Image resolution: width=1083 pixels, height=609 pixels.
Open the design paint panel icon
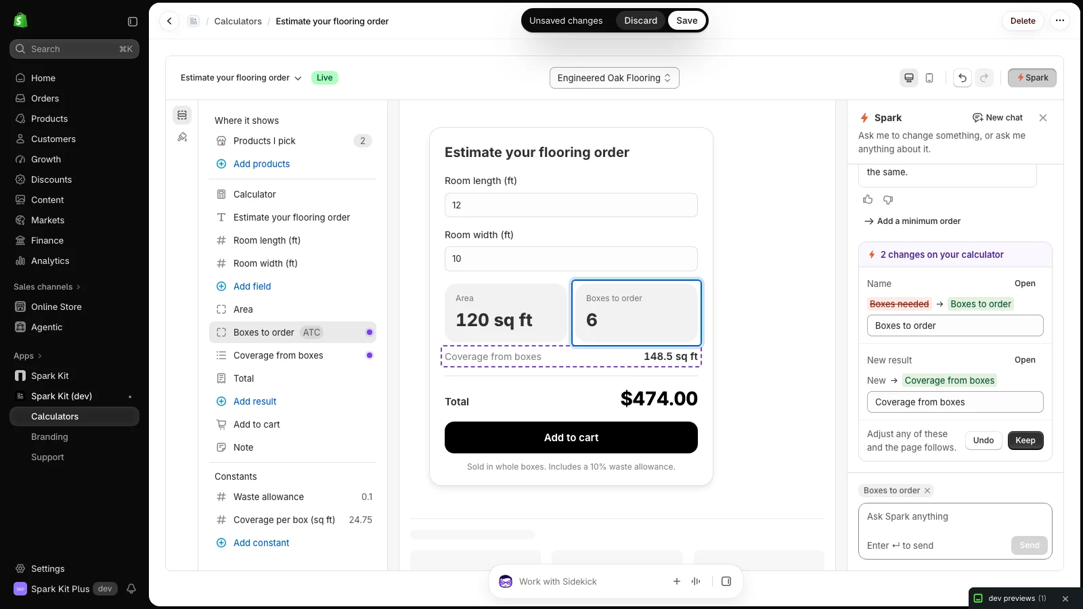[x=182, y=137]
